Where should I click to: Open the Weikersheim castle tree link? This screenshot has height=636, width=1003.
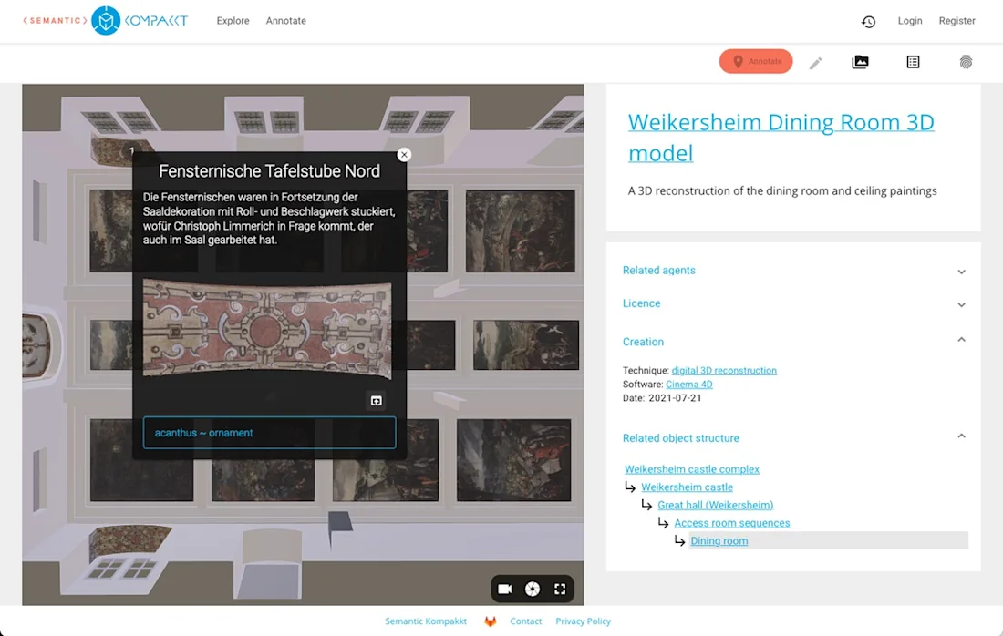(x=687, y=487)
